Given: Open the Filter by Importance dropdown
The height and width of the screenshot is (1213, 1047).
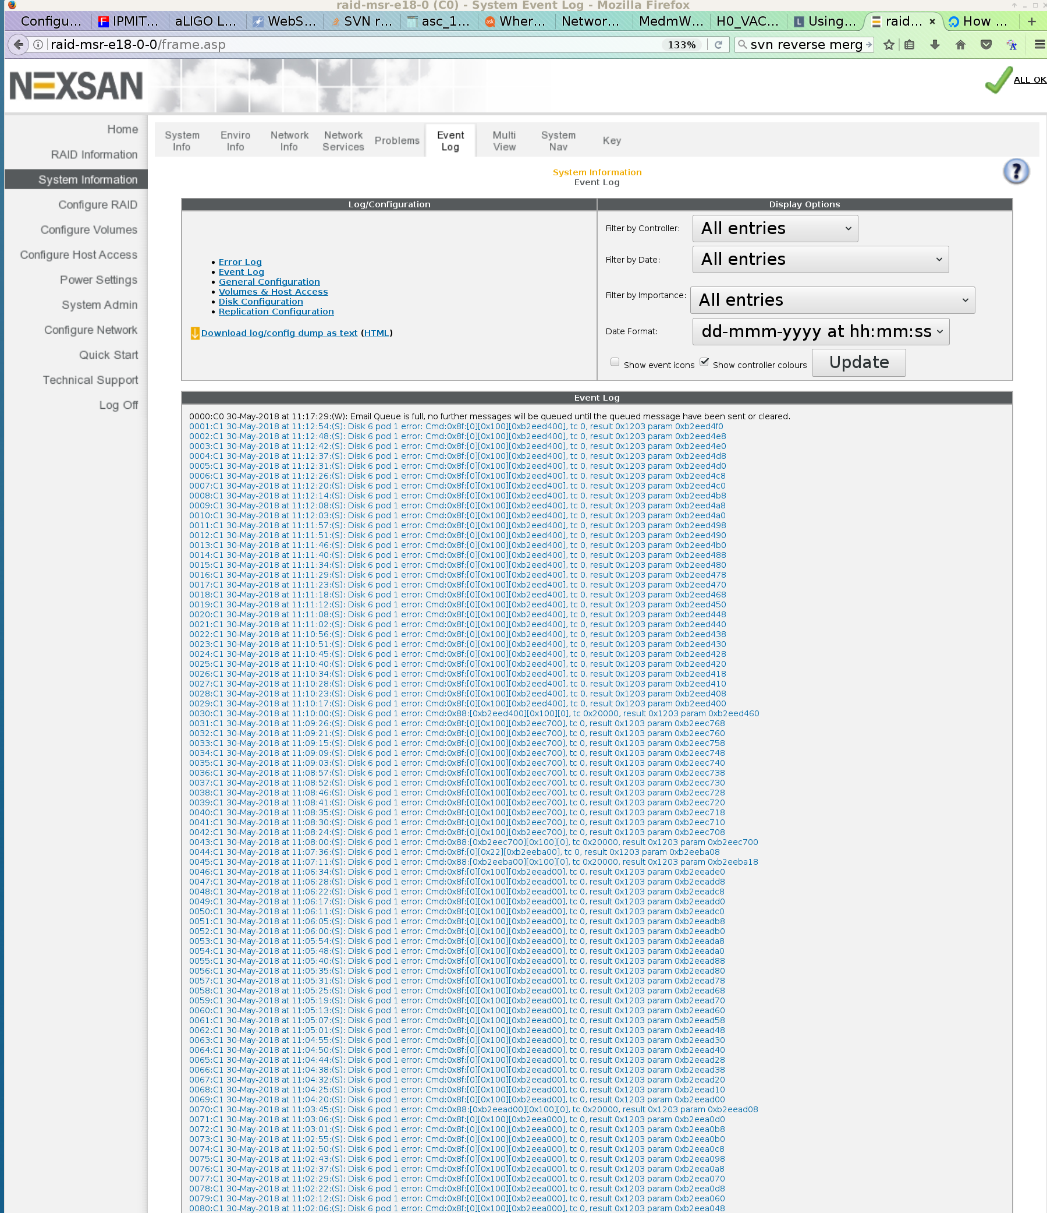Looking at the screenshot, I should (x=832, y=300).
